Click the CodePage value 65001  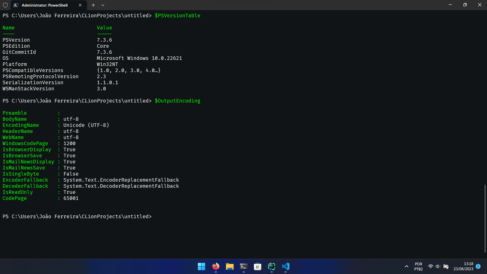71,198
